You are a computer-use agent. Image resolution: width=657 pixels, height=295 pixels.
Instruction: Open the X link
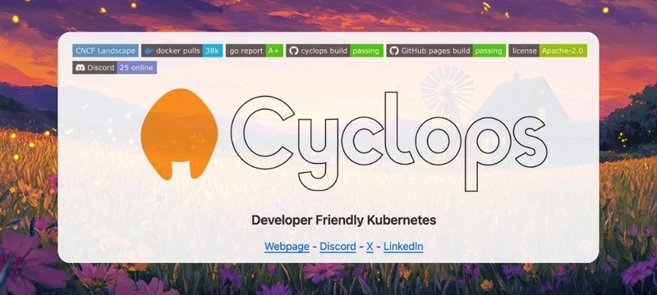tap(370, 247)
